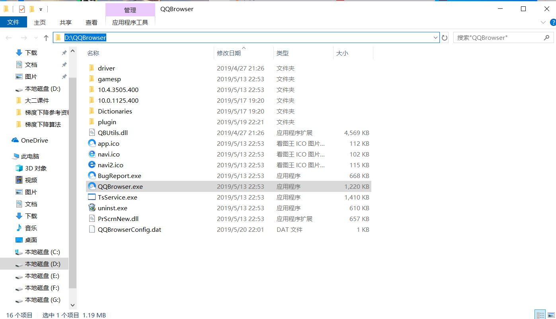Screen dimensions: 556x319
Task: Click the plugin folder icon
Action: pyautogui.click(x=92, y=122)
